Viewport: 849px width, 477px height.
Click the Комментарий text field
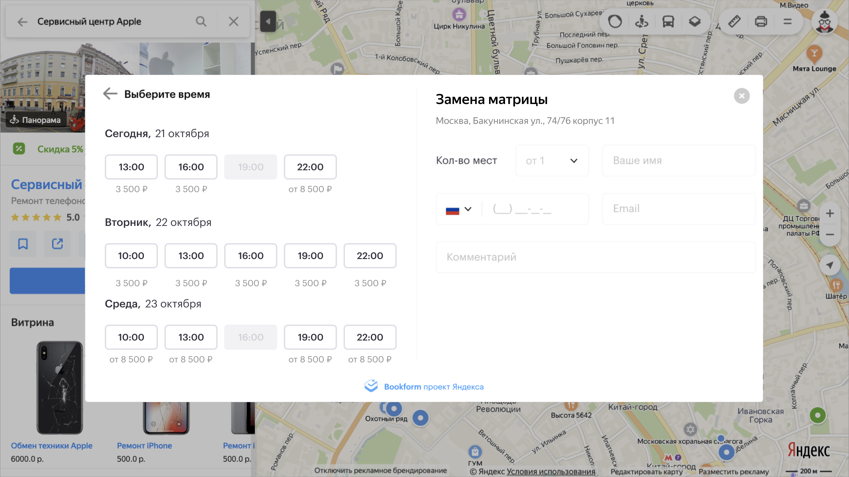(x=596, y=257)
